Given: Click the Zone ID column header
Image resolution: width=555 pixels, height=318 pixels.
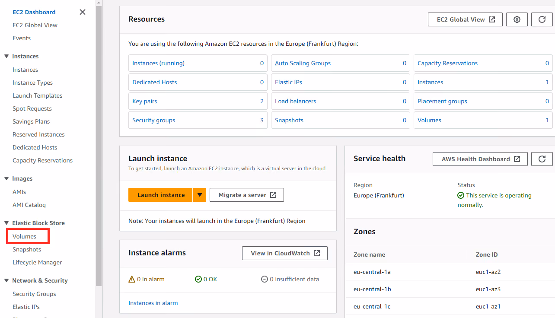Looking at the screenshot, I should point(487,254).
